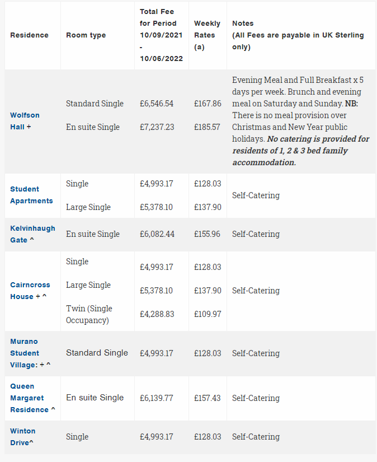Click the Twin (Single Occupancy) room type
Viewport: 377px width, 462px height.
click(x=89, y=315)
